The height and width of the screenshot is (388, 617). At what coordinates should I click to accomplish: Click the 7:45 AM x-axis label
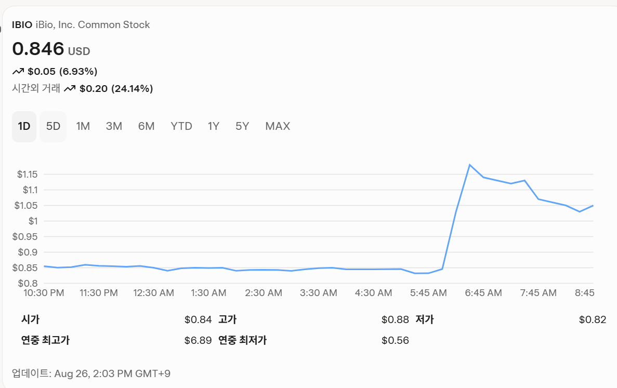[539, 293]
